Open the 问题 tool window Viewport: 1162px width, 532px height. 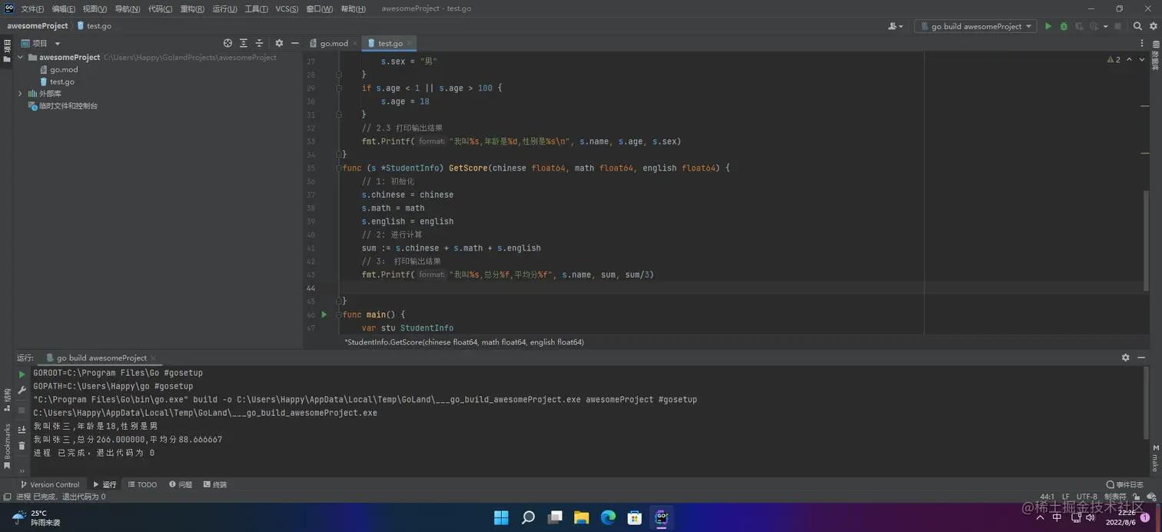pos(181,484)
